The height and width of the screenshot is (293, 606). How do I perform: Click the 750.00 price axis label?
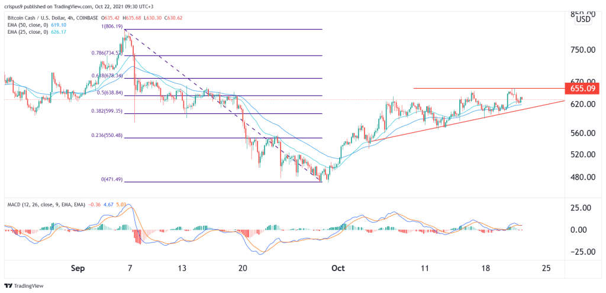coord(582,50)
